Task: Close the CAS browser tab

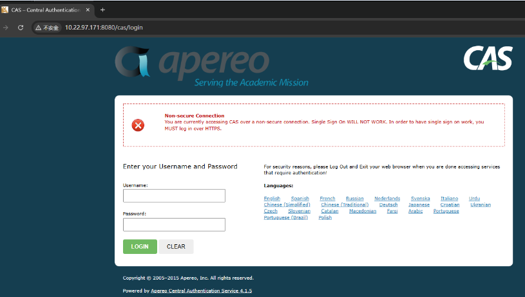Action: (x=88, y=10)
